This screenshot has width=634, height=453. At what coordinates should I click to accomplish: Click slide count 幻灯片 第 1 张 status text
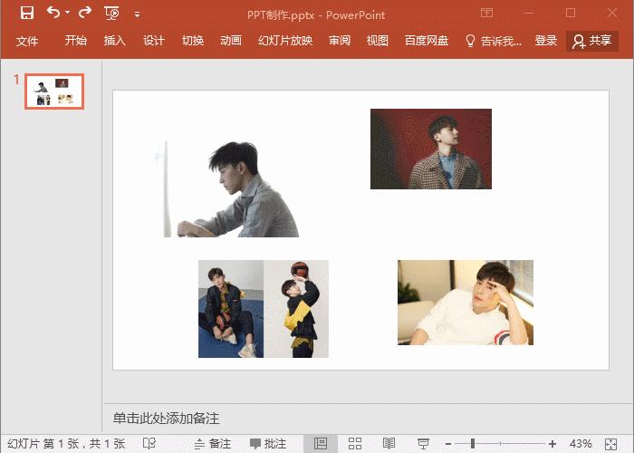pos(66,444)
